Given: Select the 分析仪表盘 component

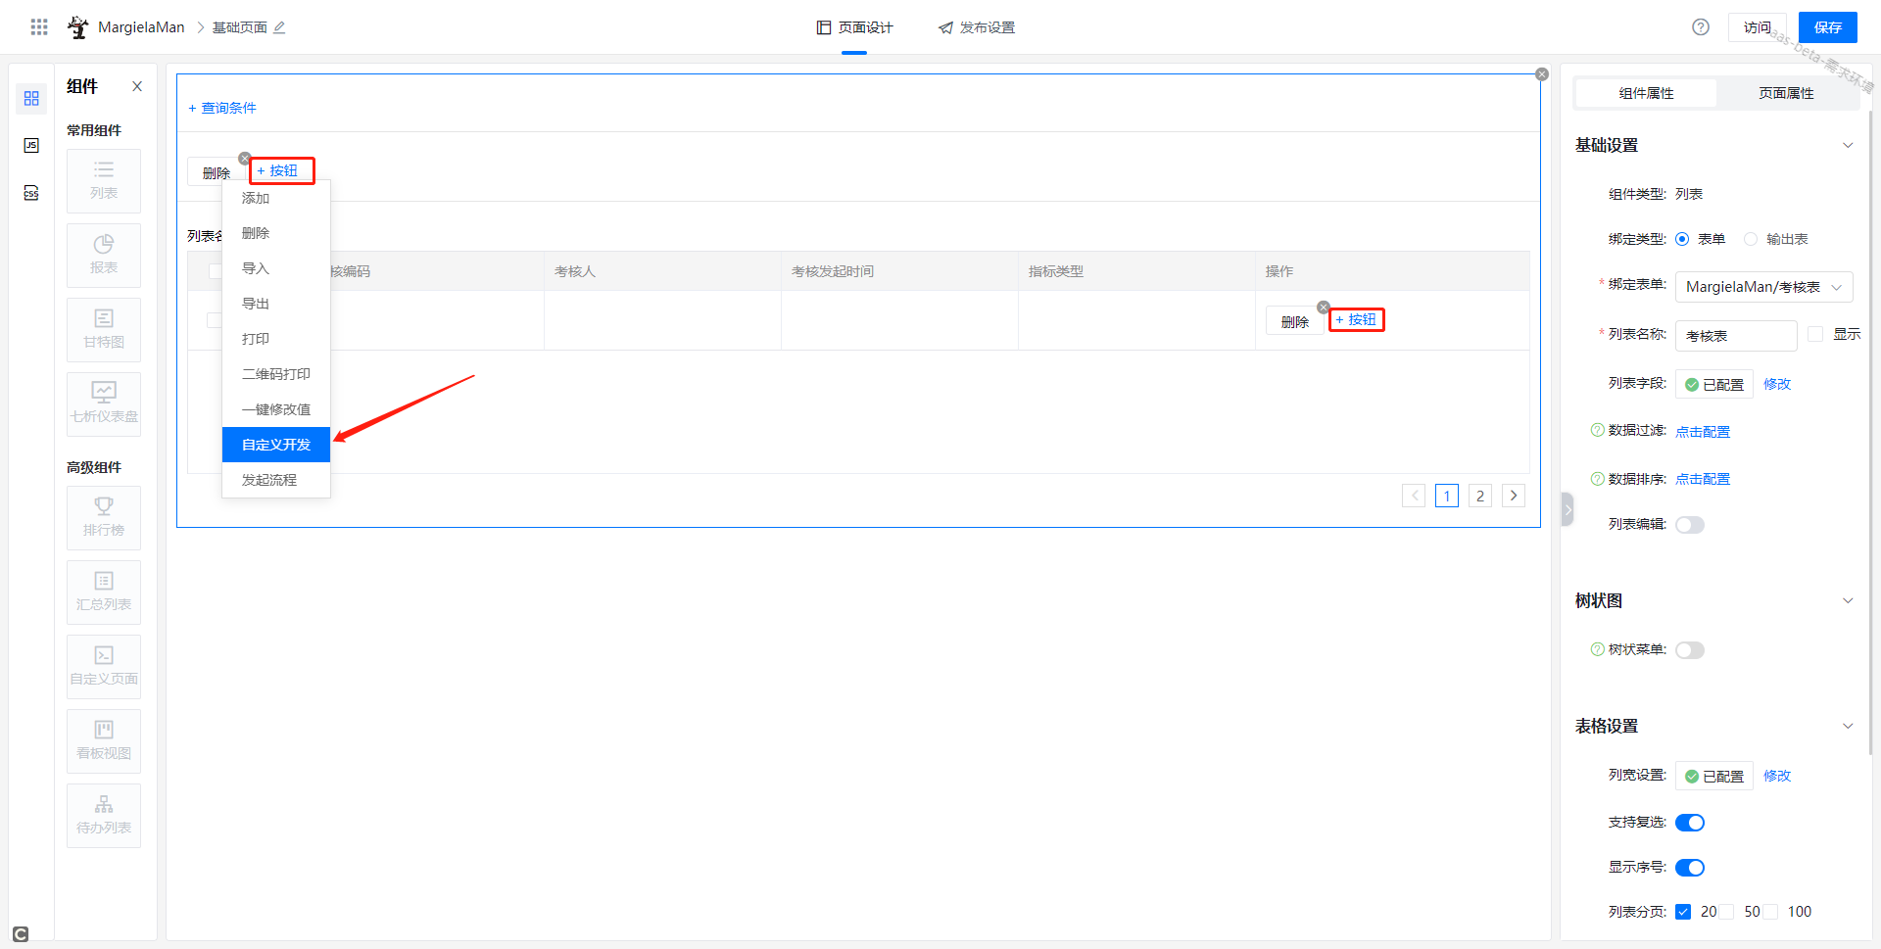Looking at the screenshot, I should coord(104,404).
